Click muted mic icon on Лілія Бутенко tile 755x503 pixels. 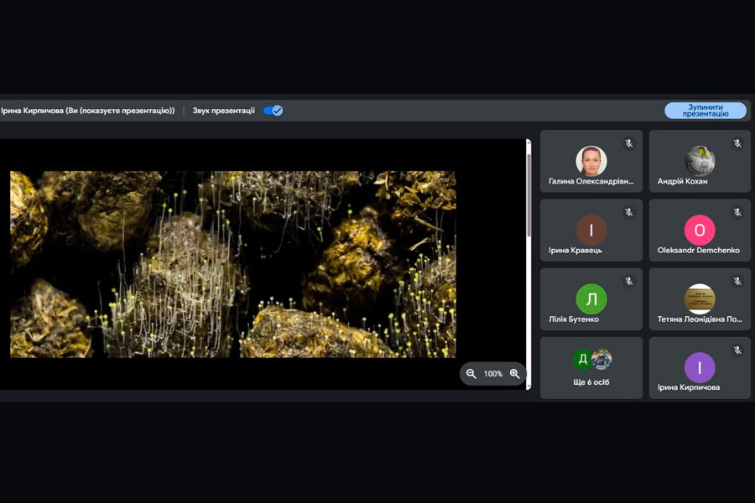pyautogui.click(x=628, y=282)
